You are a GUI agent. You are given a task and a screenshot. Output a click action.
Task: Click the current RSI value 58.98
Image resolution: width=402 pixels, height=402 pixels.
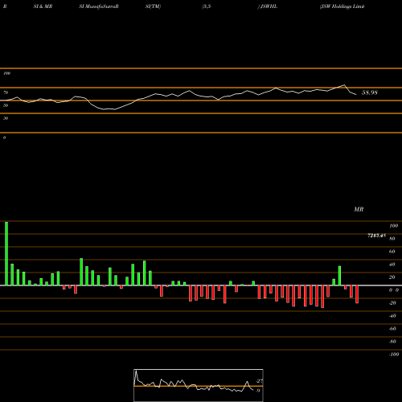point(370,92)
